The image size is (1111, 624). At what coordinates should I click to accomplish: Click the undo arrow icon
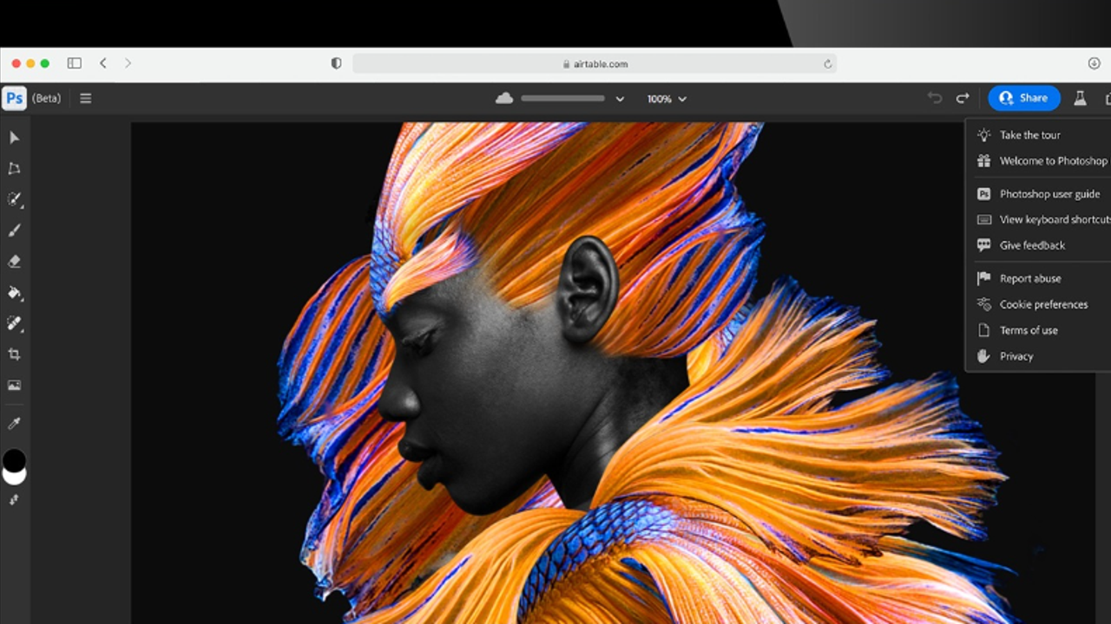pos(934,98)
